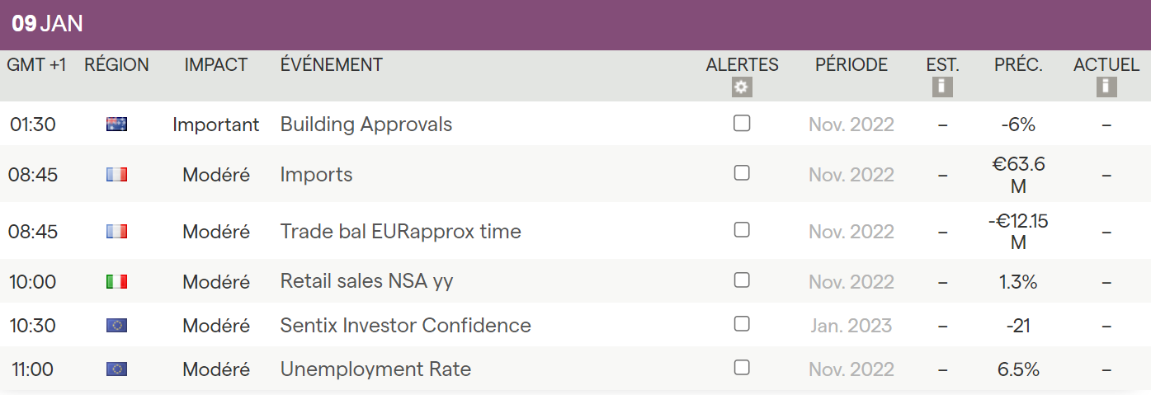Toggle Sentix Investor Confidence alert checkbox
Screen dimensions: 1151x395
point(742,324)
